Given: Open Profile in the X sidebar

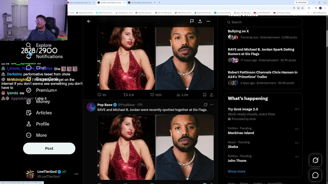Looking at the screenshot, I should (x=37, y=124).
